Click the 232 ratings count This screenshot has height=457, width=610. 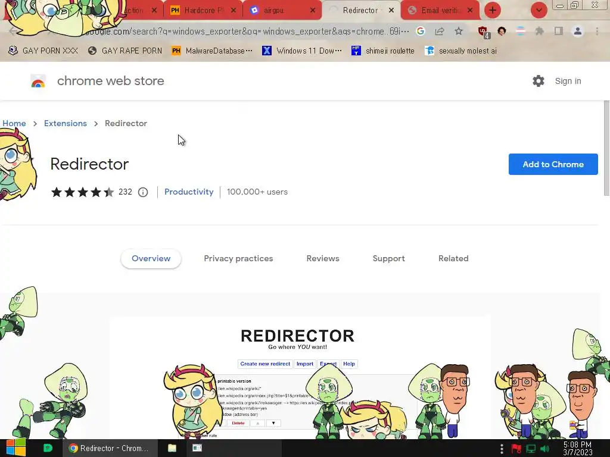pos(125,192)
